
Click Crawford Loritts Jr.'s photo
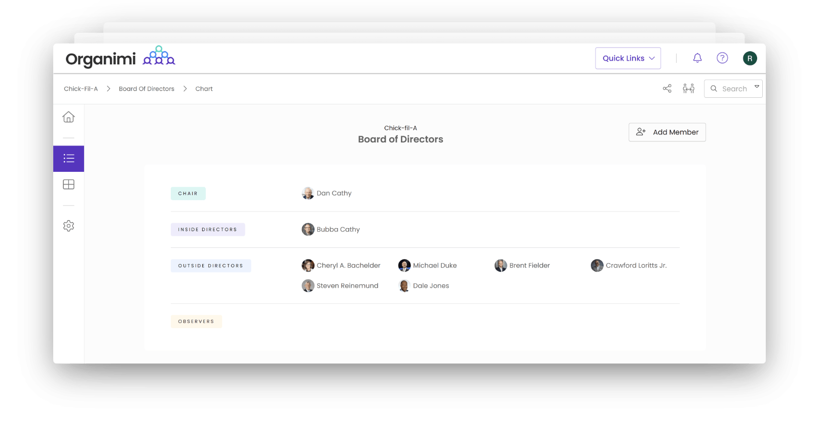pyautogui.click(x=597, y=266)
